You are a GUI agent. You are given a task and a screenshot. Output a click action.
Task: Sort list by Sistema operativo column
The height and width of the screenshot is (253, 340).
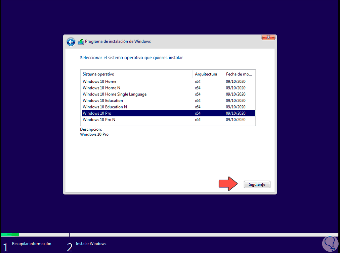(99, 74)
